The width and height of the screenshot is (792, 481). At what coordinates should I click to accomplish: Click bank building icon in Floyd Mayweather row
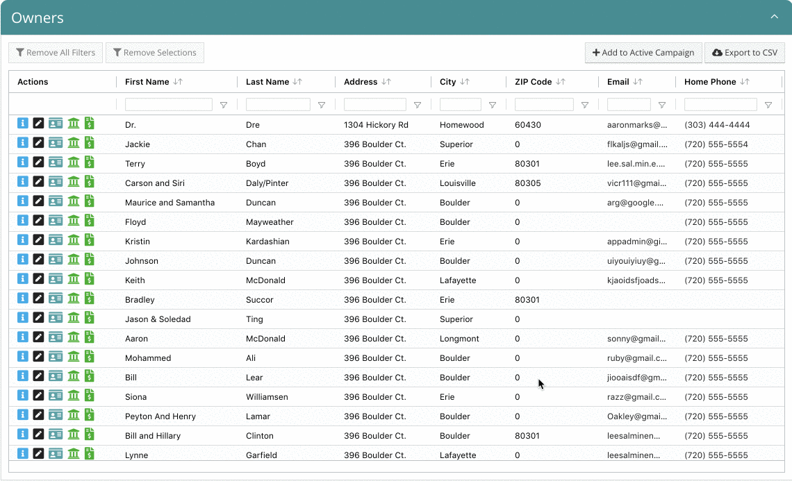click(74, 221)
